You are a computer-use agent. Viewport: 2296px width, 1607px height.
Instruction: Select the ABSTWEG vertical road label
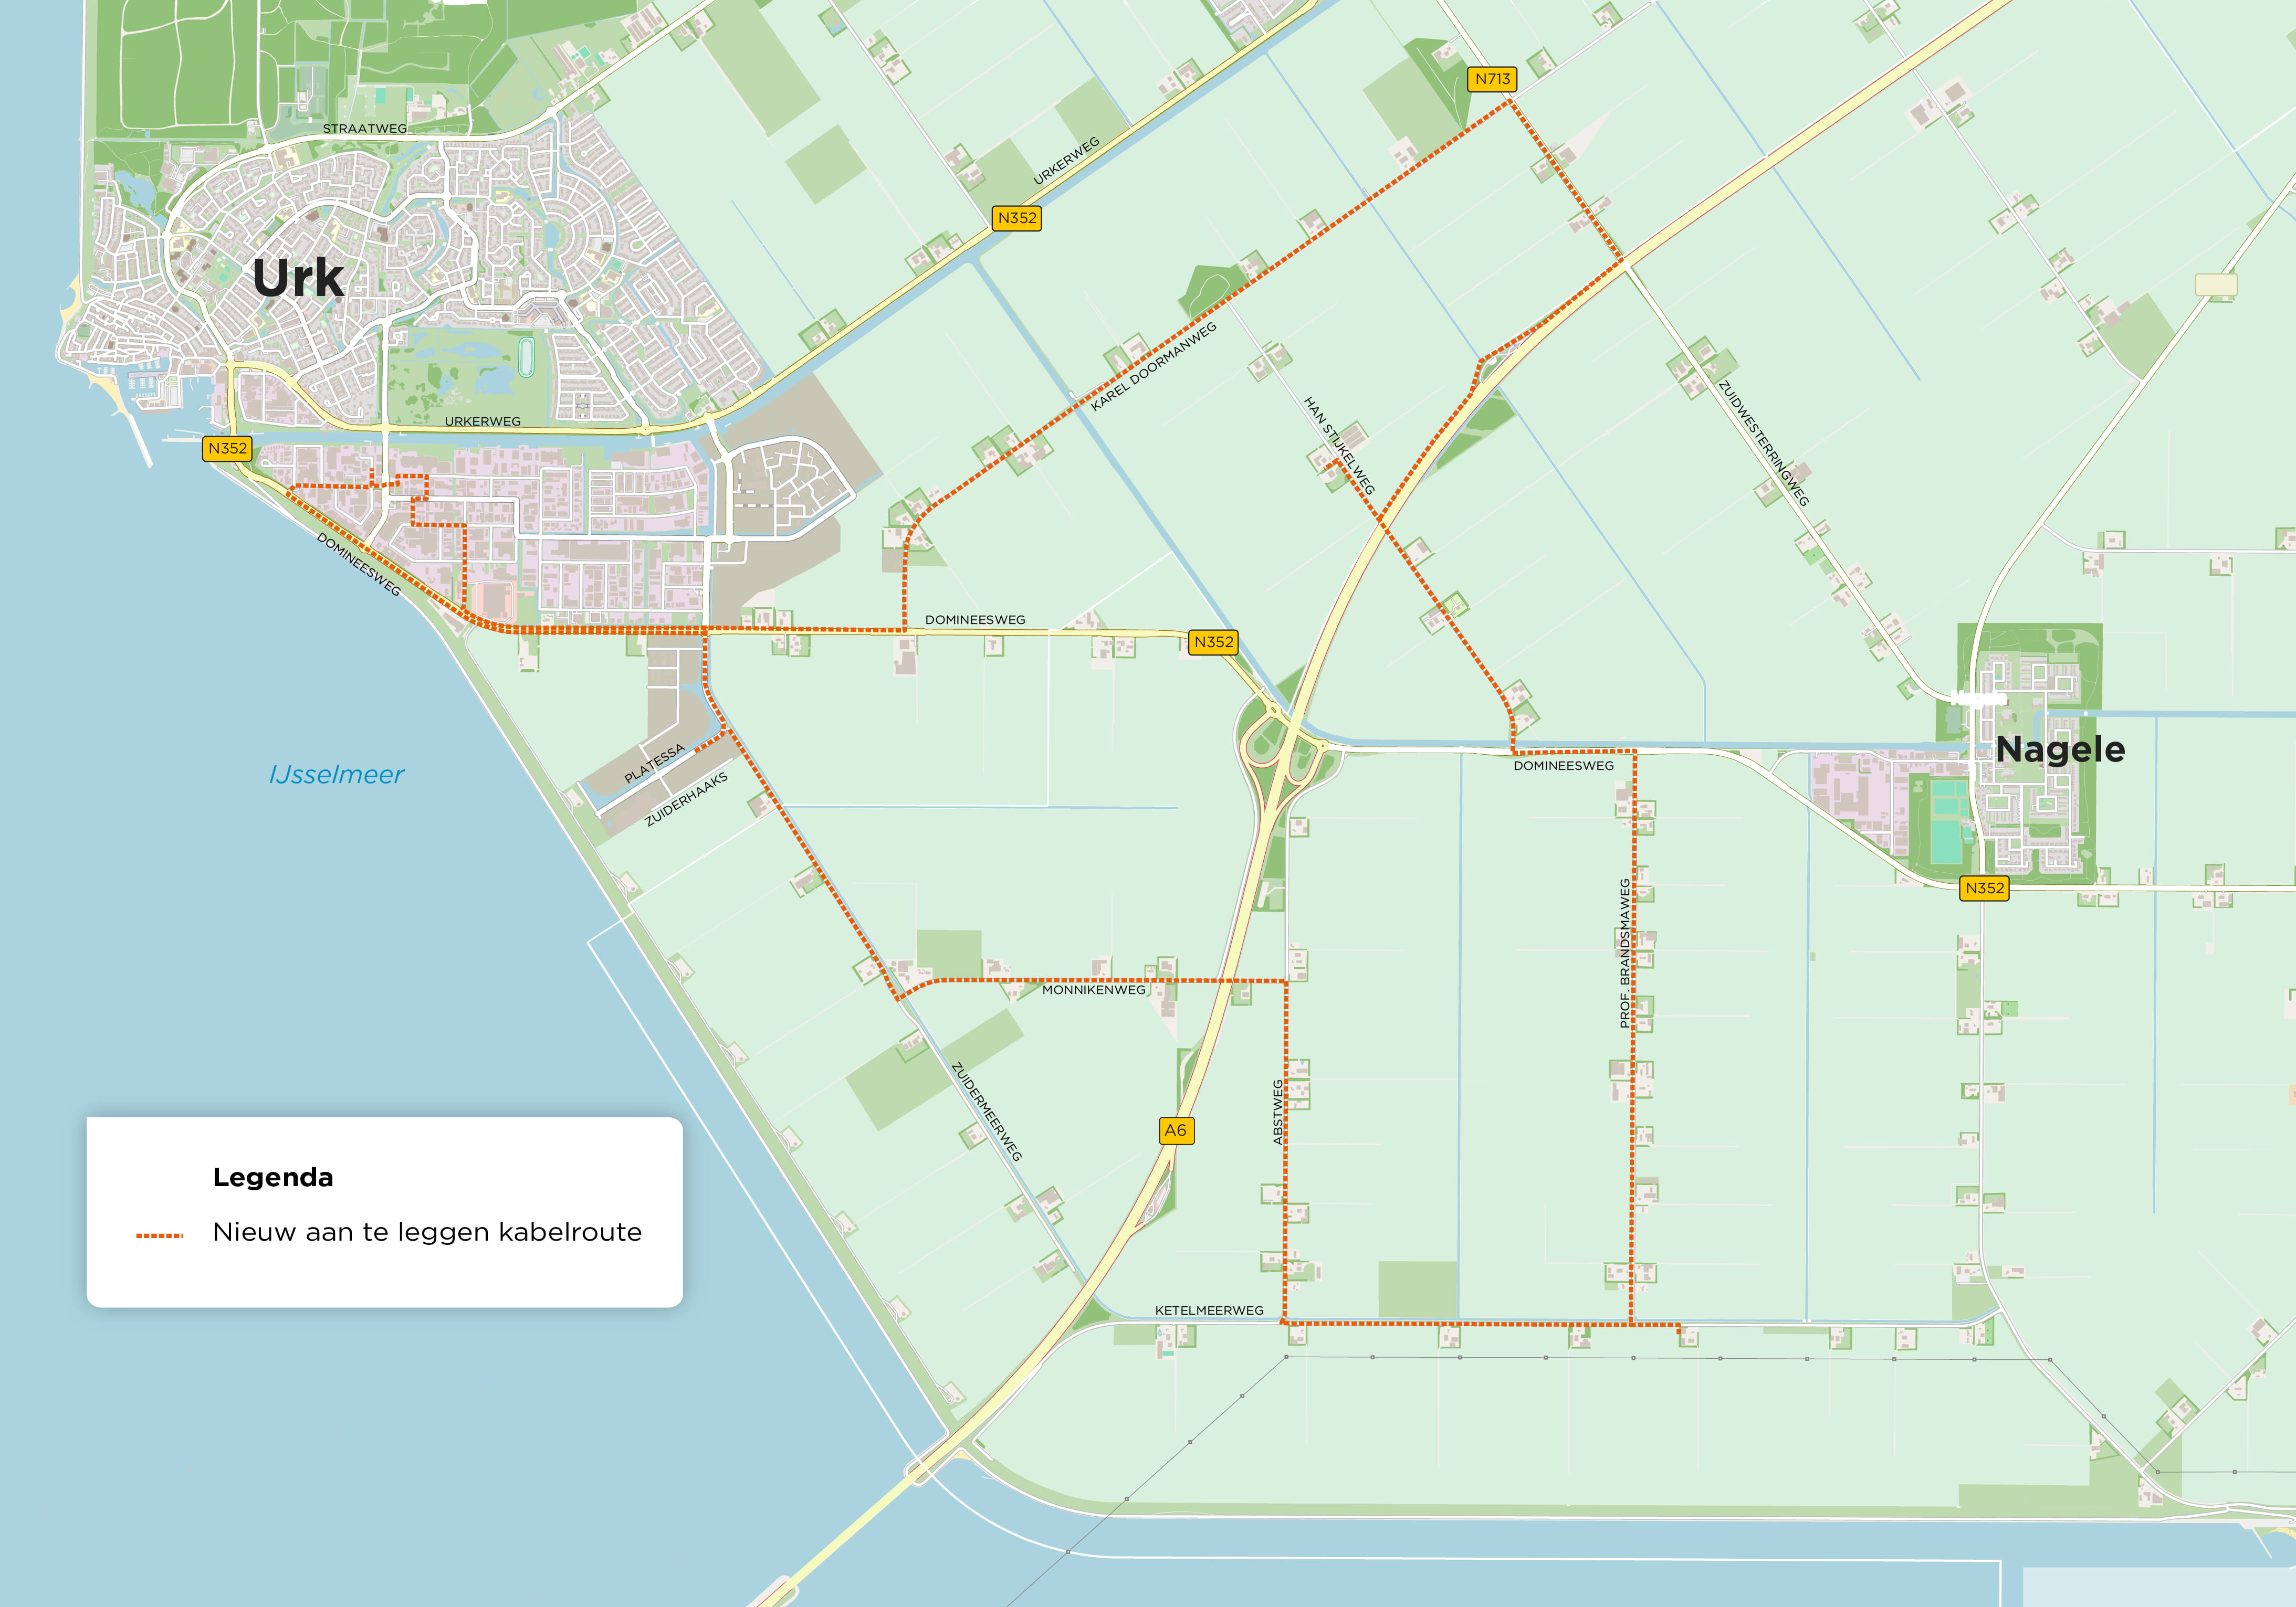[1278, 1112]
